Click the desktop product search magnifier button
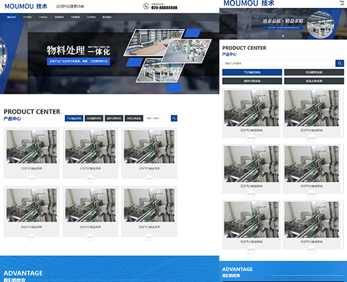This screenshot has height=282, width=347. [x=174, y=119]
